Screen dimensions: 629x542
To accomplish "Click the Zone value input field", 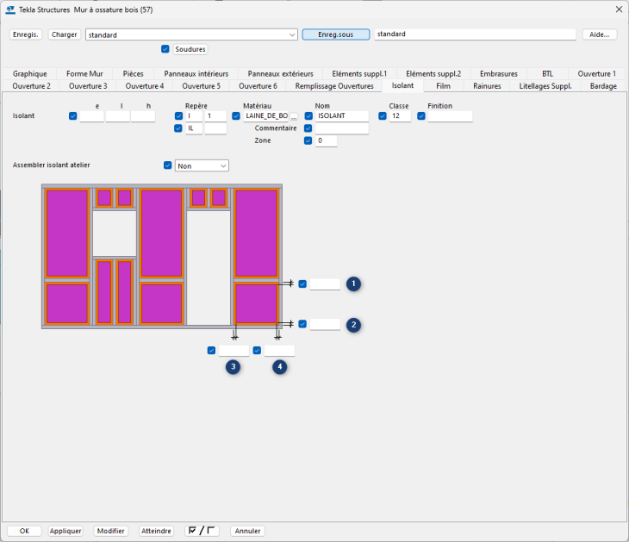I will [x=326, y=140].
